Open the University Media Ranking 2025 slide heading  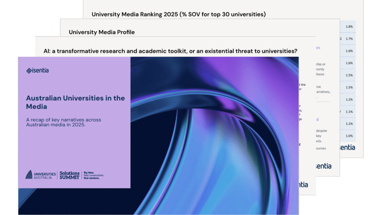(x=178, y=15)
